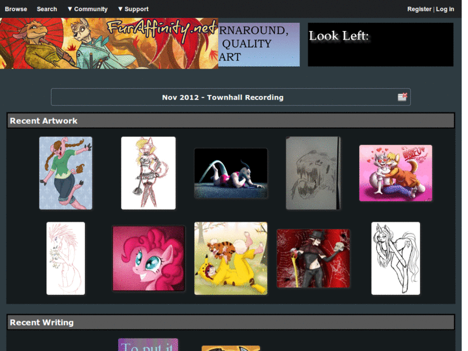Click the Register link

click(419, 9)
